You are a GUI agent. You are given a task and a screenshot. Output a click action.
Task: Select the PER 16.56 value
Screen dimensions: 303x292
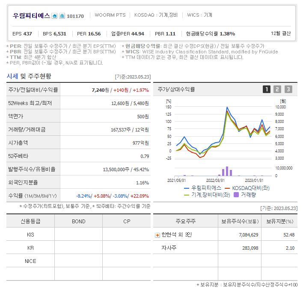click(89, 34)
